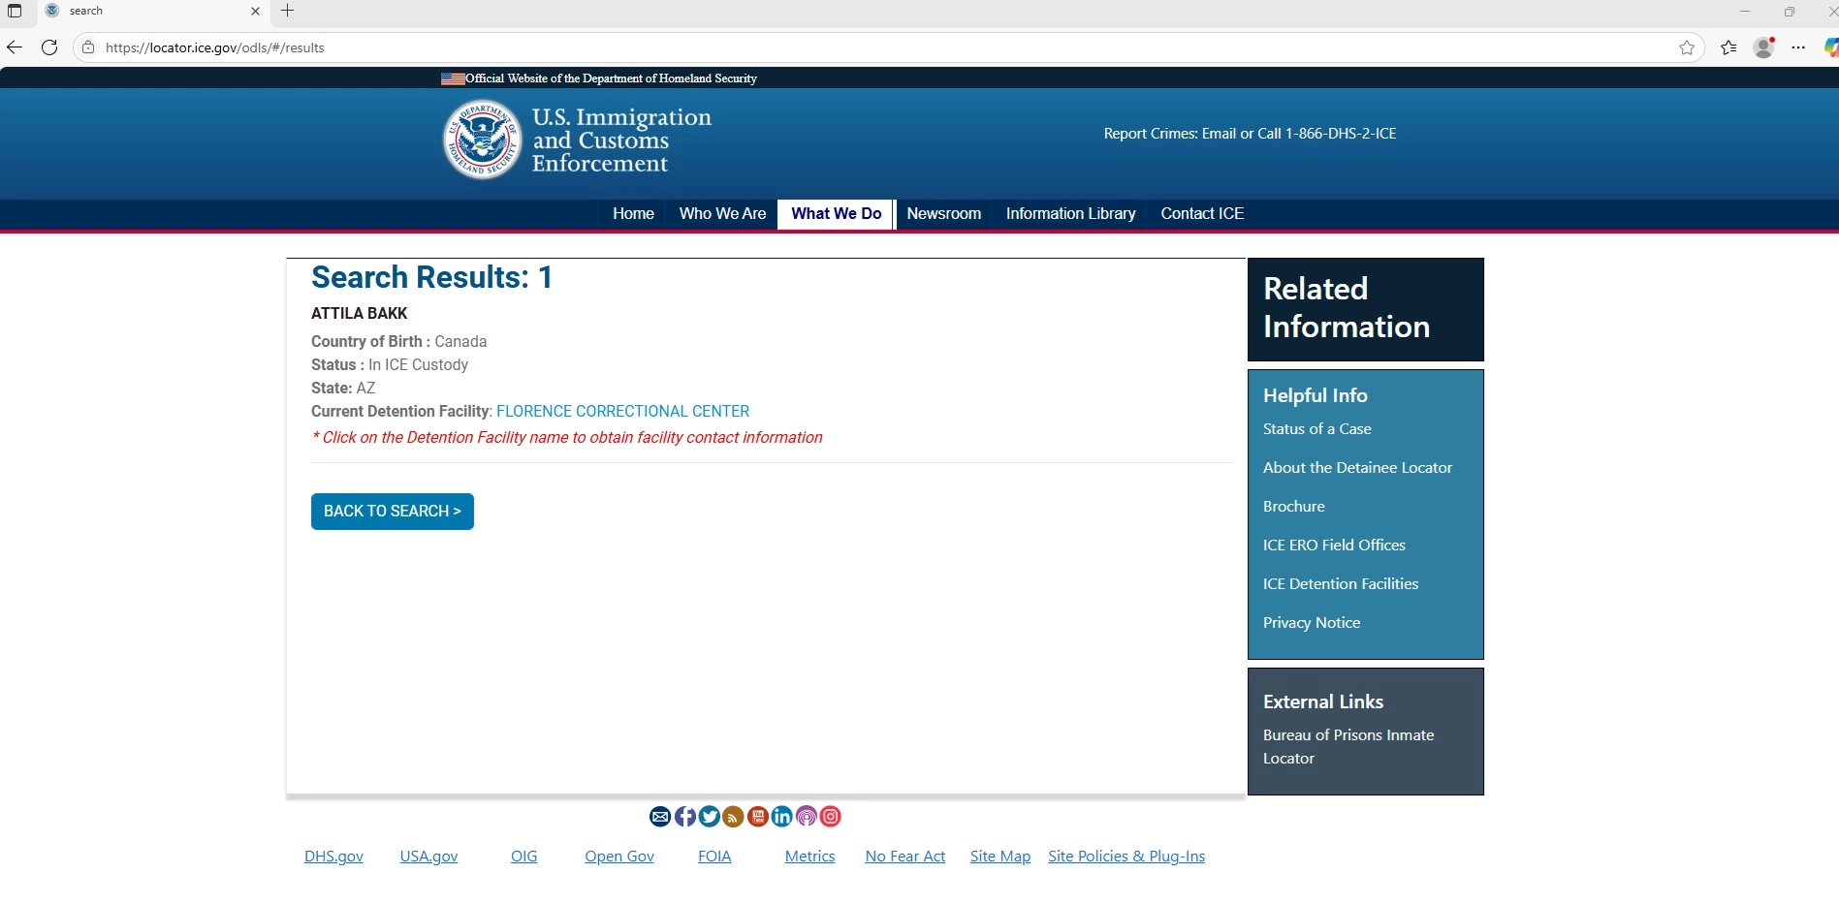Image resolution: width=1839 pixels, height=904 pixels.
Task: Close the search tab
Action: [255, 12]
